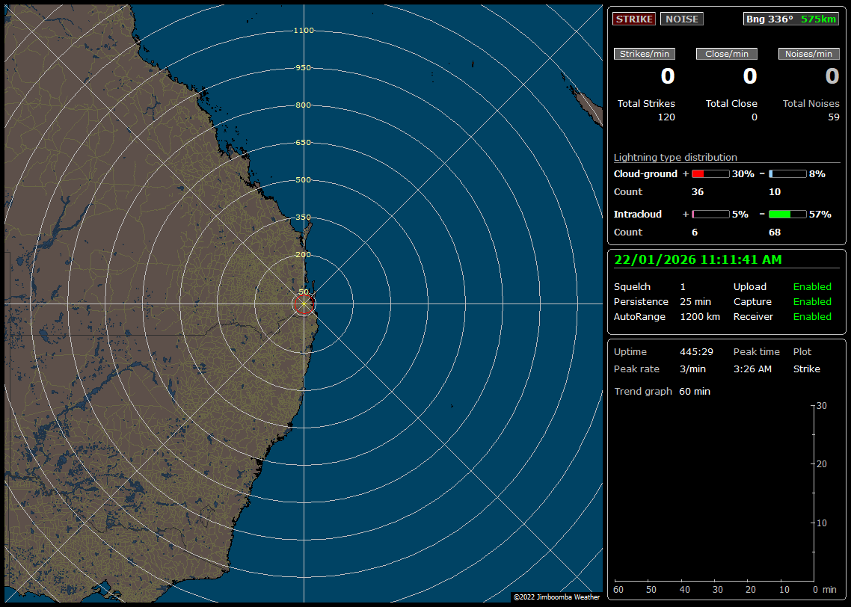Click the Cloud-ground count 36

click(698, 192)
